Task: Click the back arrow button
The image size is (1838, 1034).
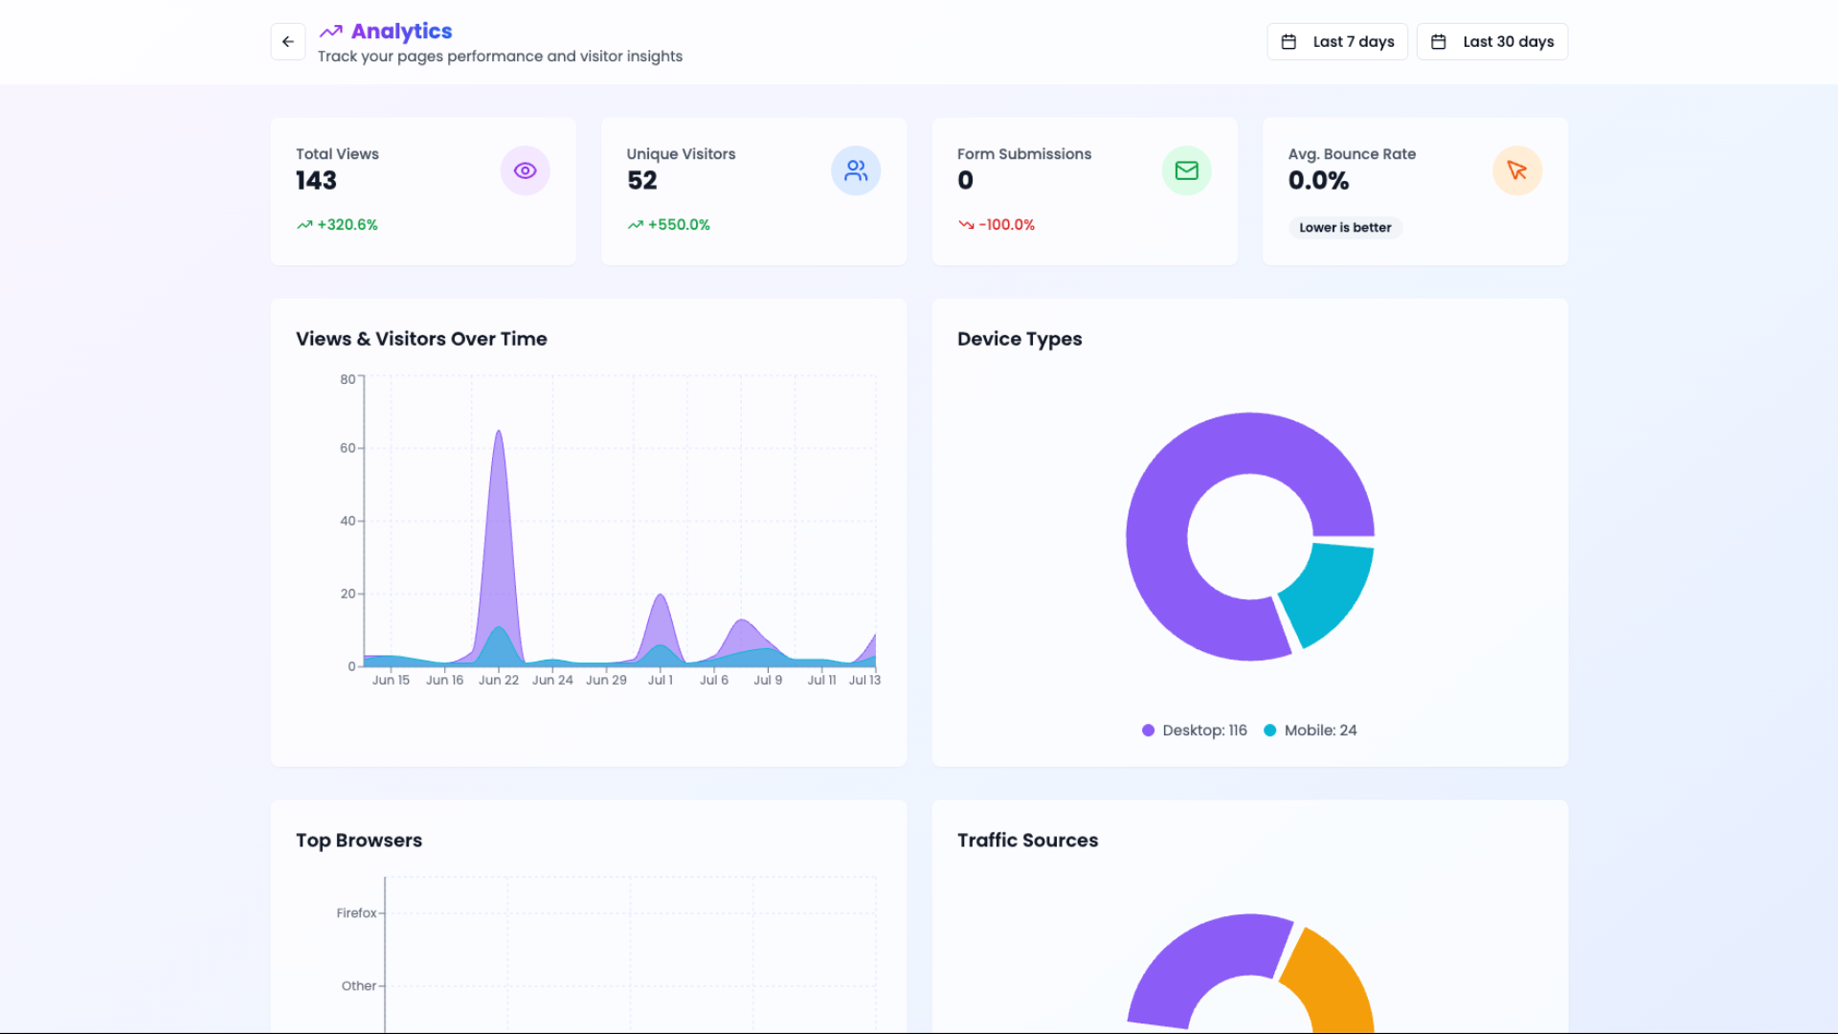Action: click(287, 42)
